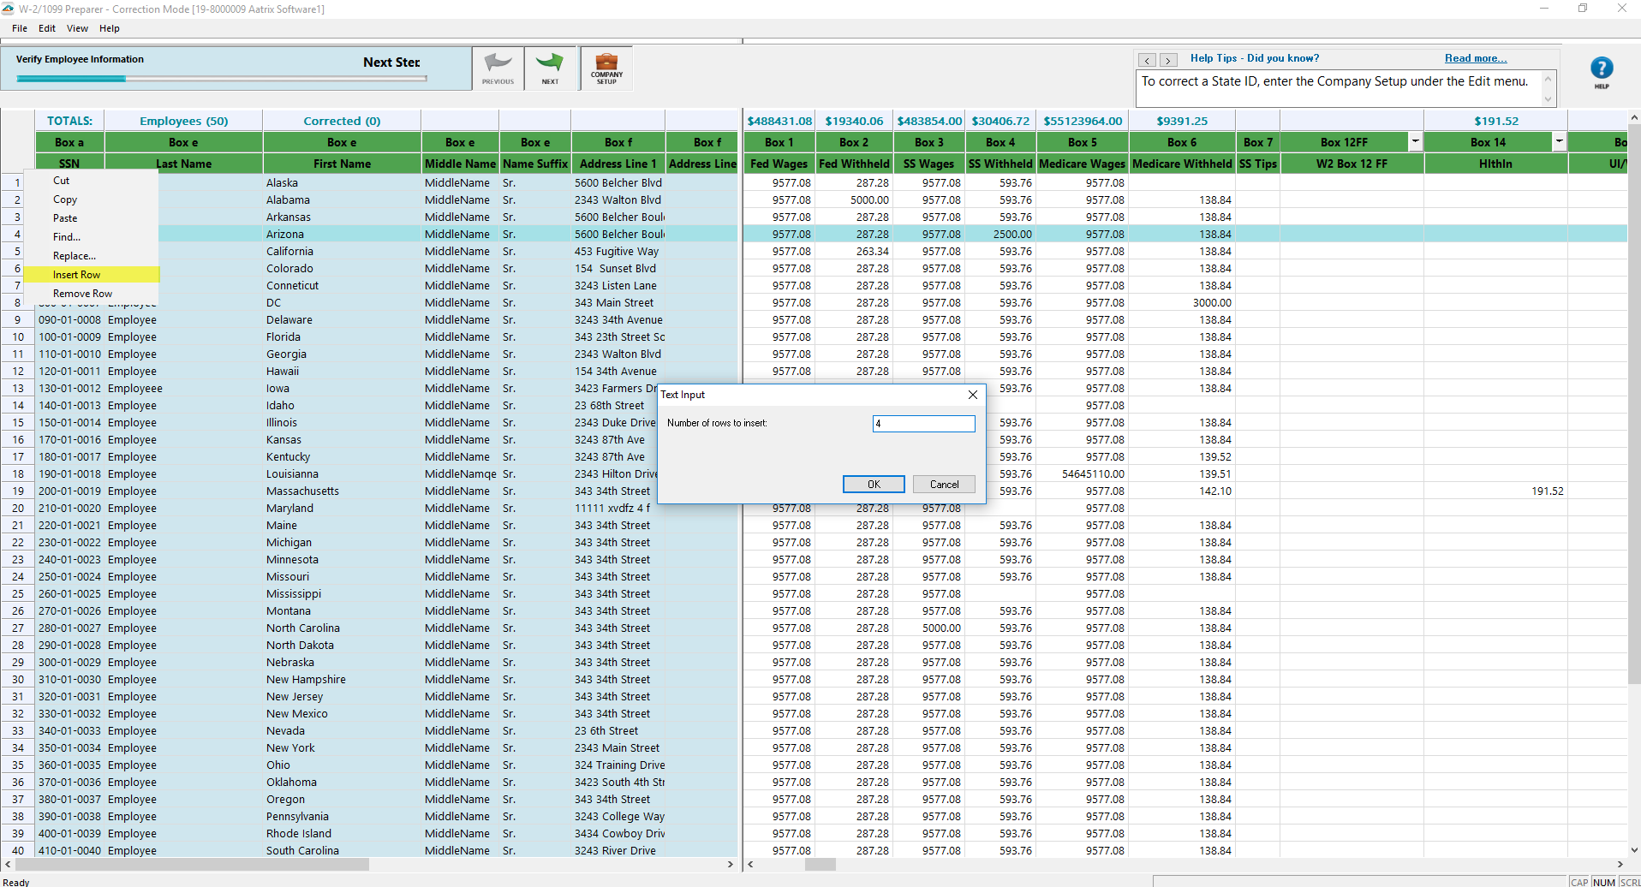Follow the Read more... link
The width and height of the screenshot is (1641, 887).
pos(1475,58)
